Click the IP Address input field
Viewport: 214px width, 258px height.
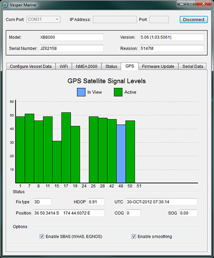click(x=115, y=20)
